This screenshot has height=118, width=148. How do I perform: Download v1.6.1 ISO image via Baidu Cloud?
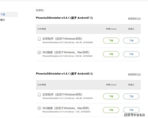[131, 110]
